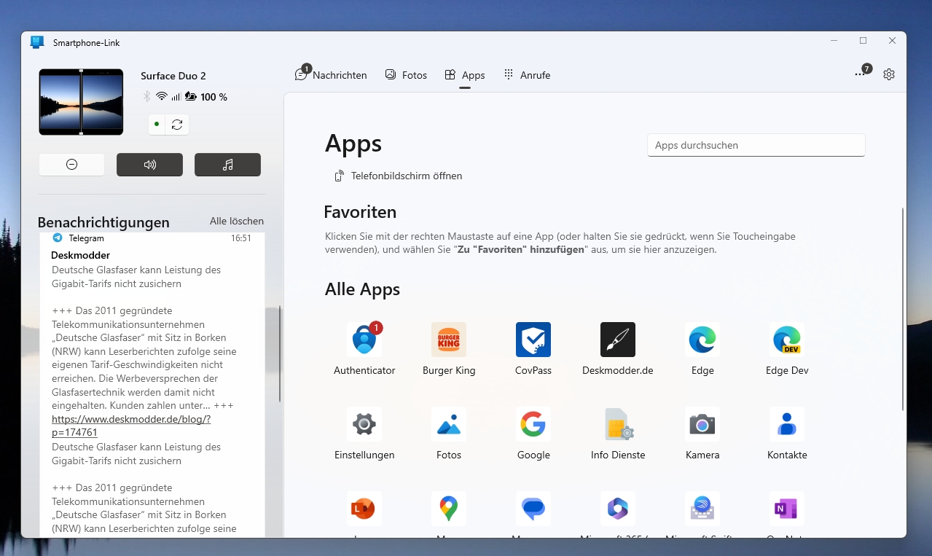Click the Telegram icon in the notification
932x556 pixels.
coord(58,238)
